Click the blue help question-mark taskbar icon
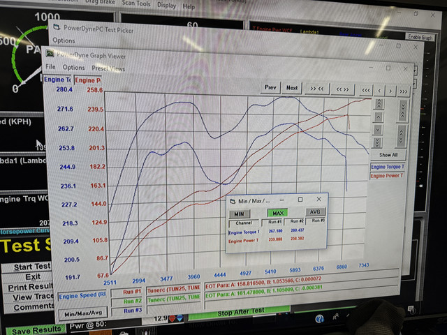Image resolution: width=447 pixels, height=335 pixels. coord(320,319)
